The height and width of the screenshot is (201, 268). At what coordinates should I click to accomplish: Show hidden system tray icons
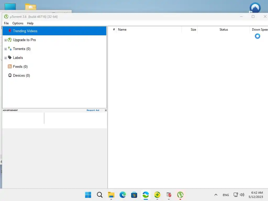(x=216, y=195)
